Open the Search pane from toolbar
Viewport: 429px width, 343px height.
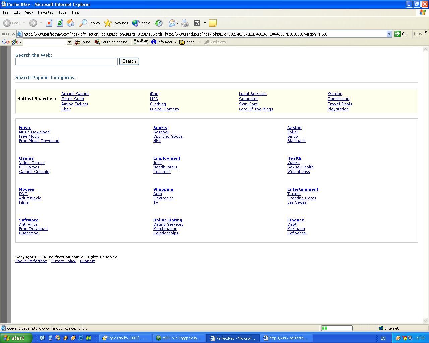90,23
